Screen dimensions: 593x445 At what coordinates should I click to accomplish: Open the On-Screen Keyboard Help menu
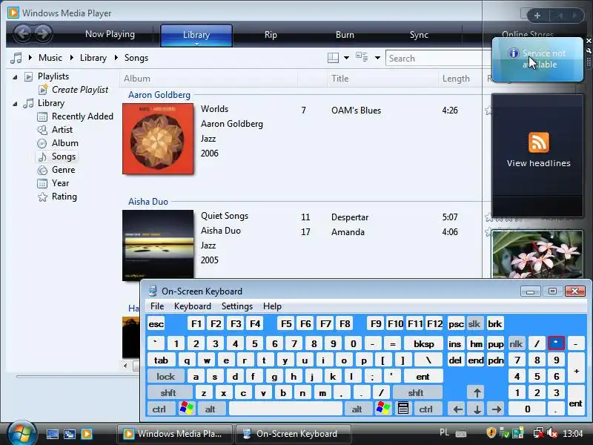click(x=272, y=306)
